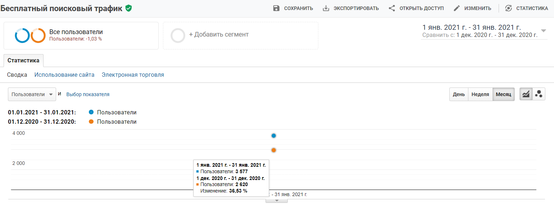This screenshot has width=554, height=204.
Task: Open the Пользователи metric dropdown
Action: click(x=32, y=94)
